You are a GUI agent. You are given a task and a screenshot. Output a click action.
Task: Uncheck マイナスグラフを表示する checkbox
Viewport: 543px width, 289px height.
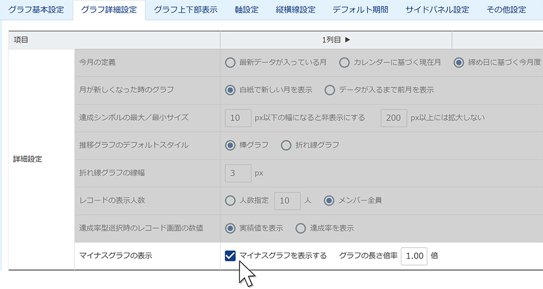[x=230, y=255]
